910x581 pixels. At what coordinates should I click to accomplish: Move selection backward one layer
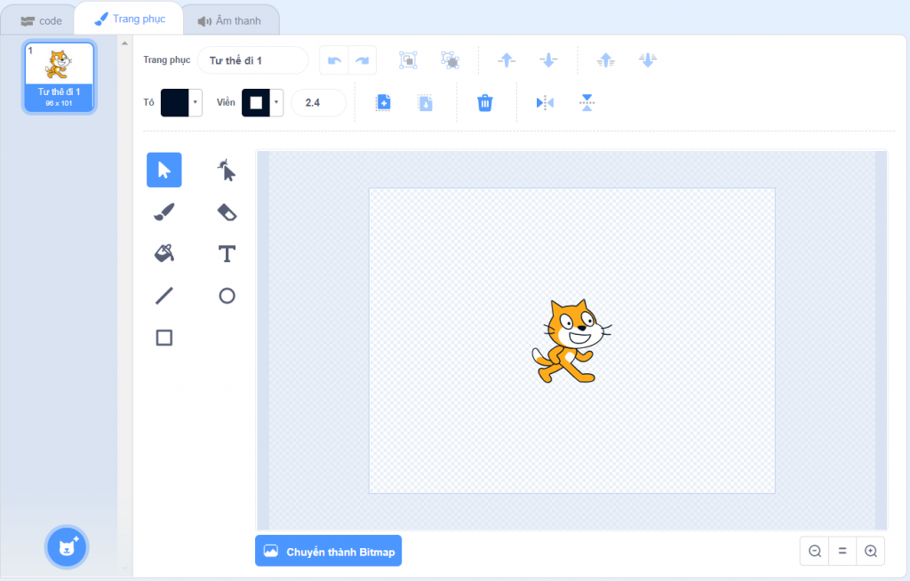pos(548,60)
